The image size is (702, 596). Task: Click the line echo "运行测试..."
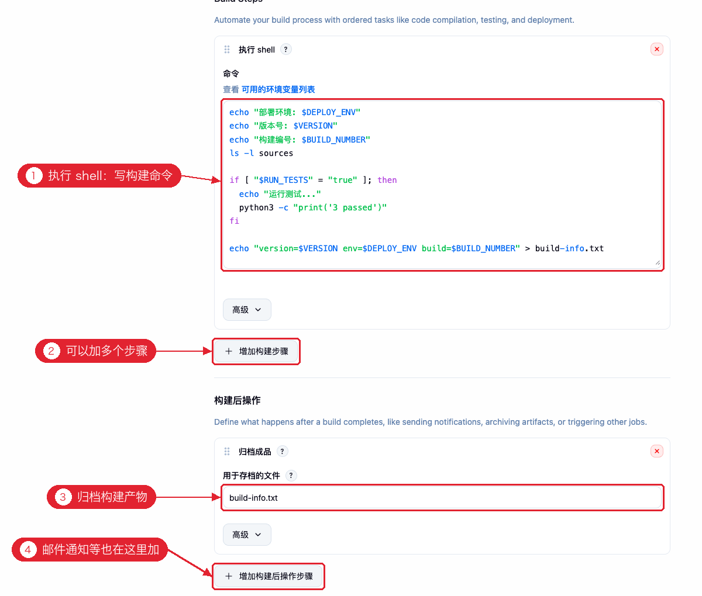click(x=280, y=194)
